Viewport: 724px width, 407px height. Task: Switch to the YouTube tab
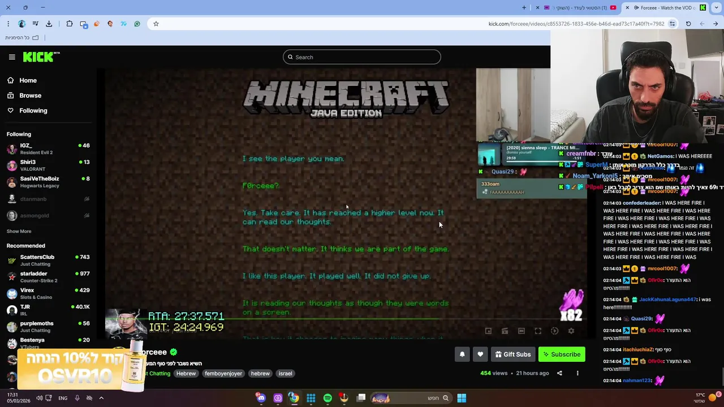[x=577, y=8]
